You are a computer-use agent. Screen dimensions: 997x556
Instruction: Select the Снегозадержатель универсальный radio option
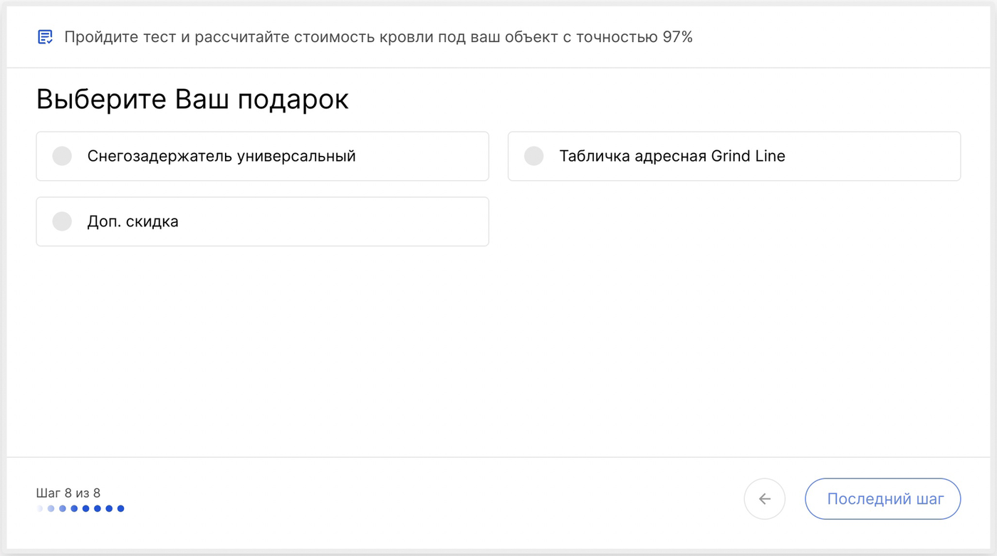[262, 156]
